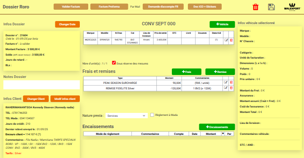Click Doc ICO + Stickers button
Image resolution: width=304 pixels, height=158 pixels.
tap(204, 7)
